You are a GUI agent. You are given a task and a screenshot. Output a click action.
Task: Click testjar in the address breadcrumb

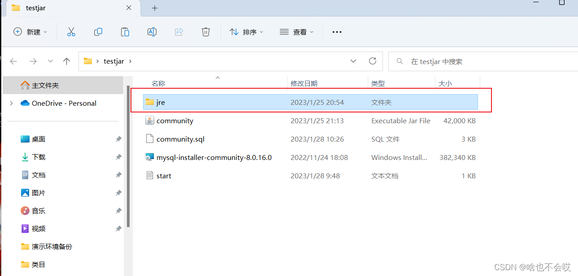(x=114, y=61)
